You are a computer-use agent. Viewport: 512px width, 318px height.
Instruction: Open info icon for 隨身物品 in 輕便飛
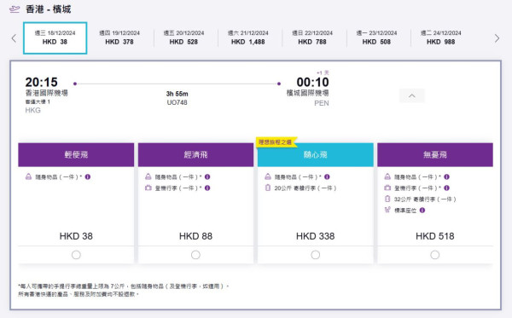(x=88, y=176)
